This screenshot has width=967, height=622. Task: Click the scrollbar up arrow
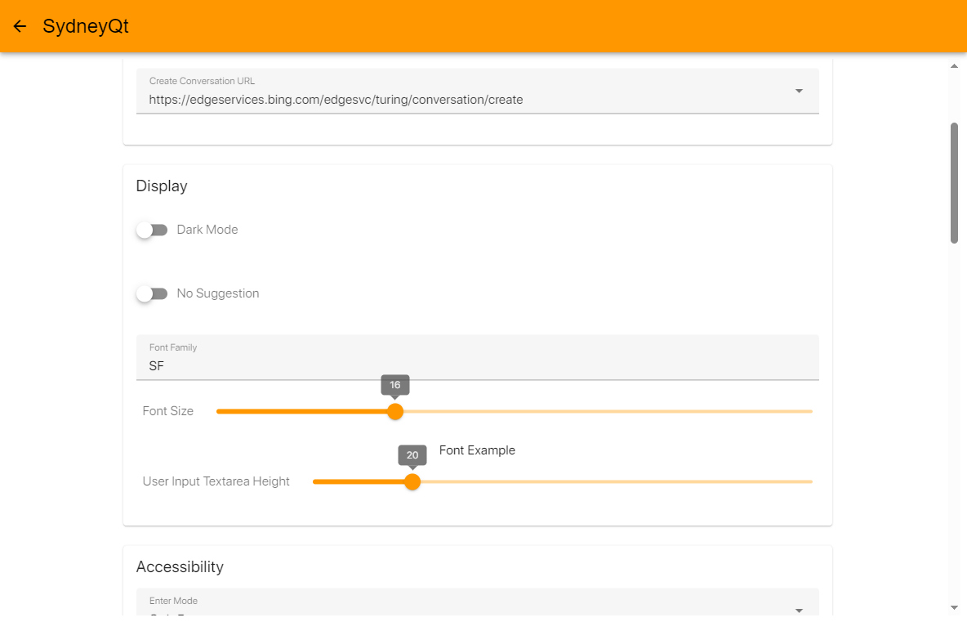(x=954, y=65)
